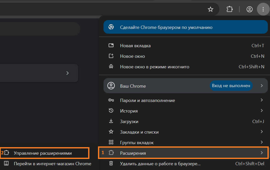Click the grid icon beside Группы вкладок
Image resolution: width=270 pixels, height=170 pixels.
[x=111, y=142]
